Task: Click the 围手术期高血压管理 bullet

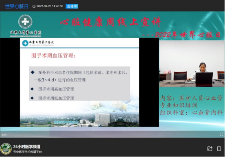Action: click(56, 89)
